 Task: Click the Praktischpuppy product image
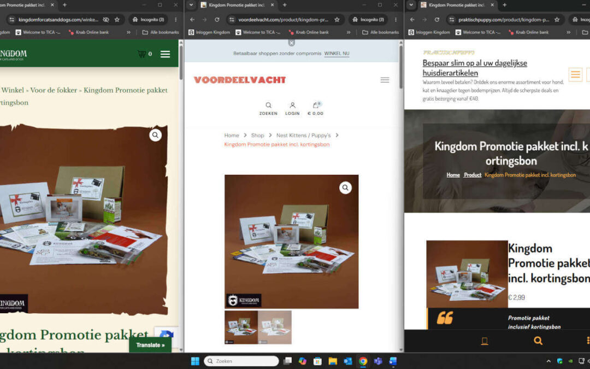tap(467, 274)
